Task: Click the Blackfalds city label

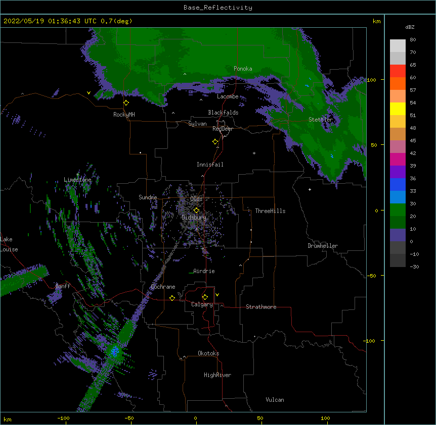Action: coord(223,113)
